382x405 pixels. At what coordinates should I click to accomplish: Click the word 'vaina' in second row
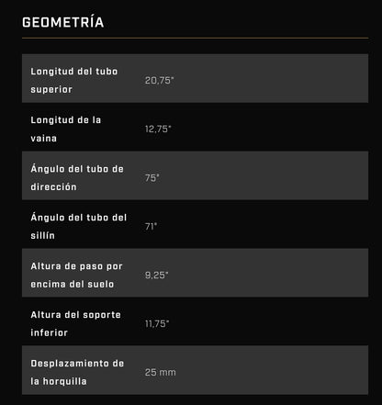point(43,138)
